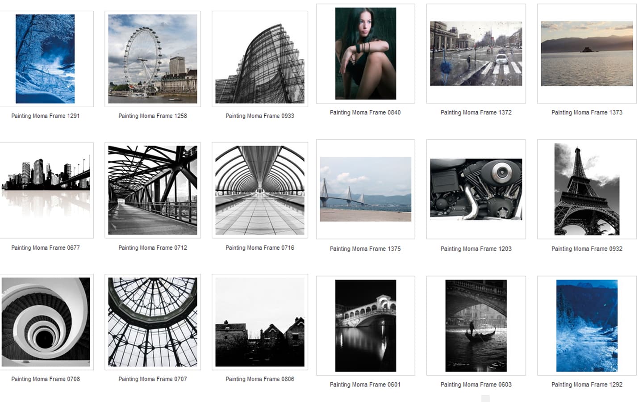Click the 'Painting Moma Frame 0716' label

(259, 247)
